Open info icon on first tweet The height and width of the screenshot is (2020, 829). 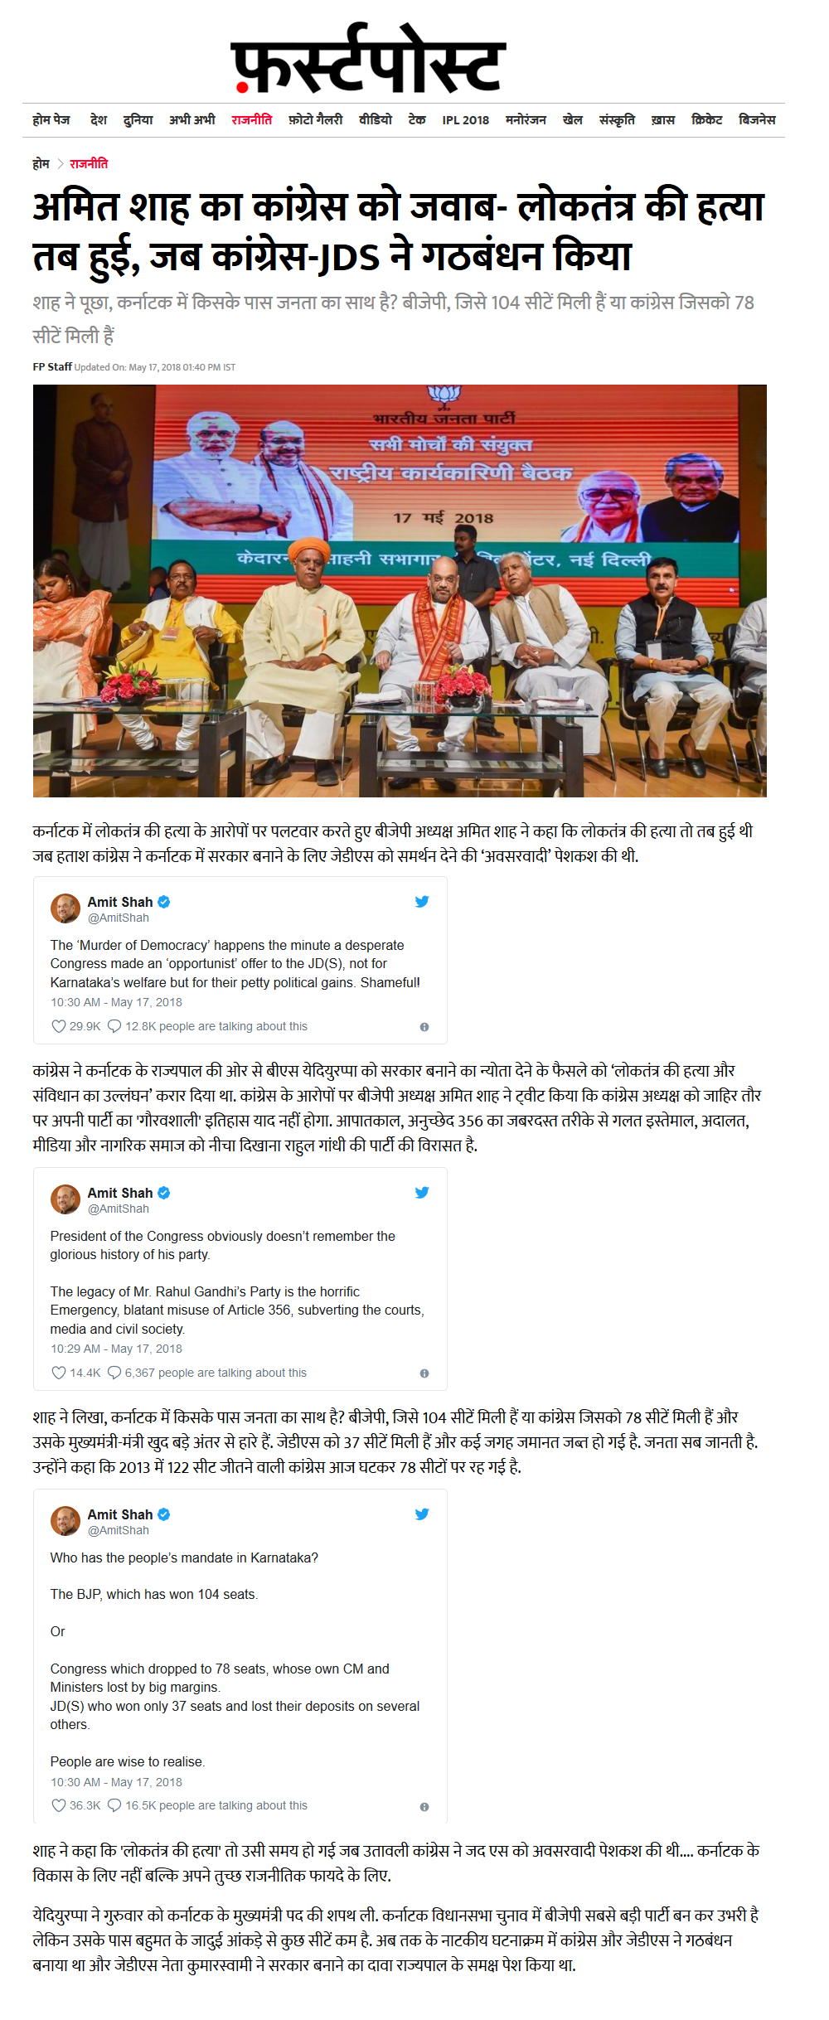click(x=424, y=1027)
